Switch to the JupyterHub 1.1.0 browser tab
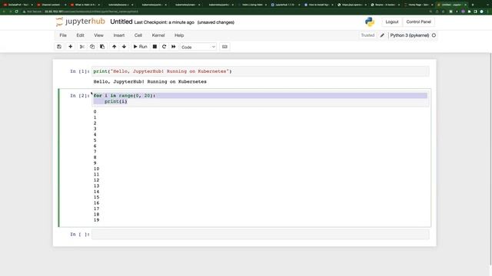 (x=285, y=5)
